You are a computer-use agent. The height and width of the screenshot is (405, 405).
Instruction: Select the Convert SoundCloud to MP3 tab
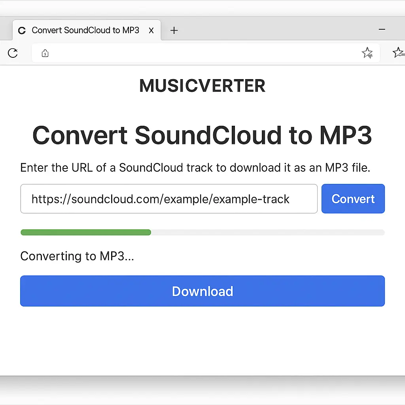click(x=87, y=30)
